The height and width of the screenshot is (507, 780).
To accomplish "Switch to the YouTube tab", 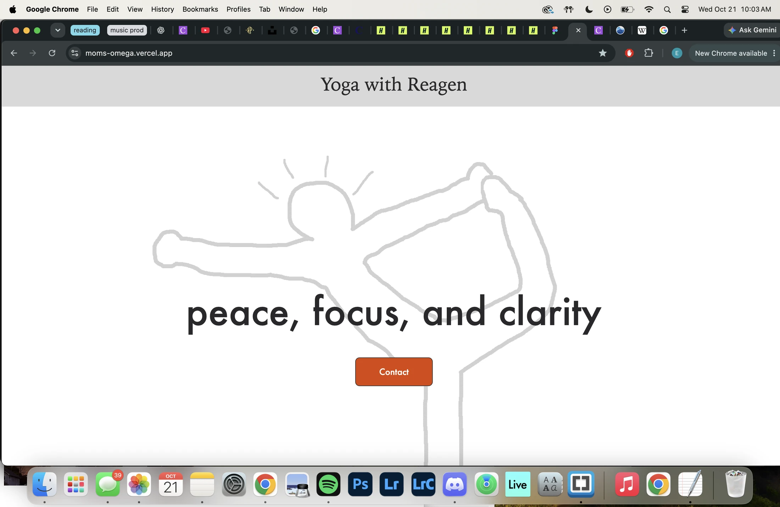I will 205,30.
